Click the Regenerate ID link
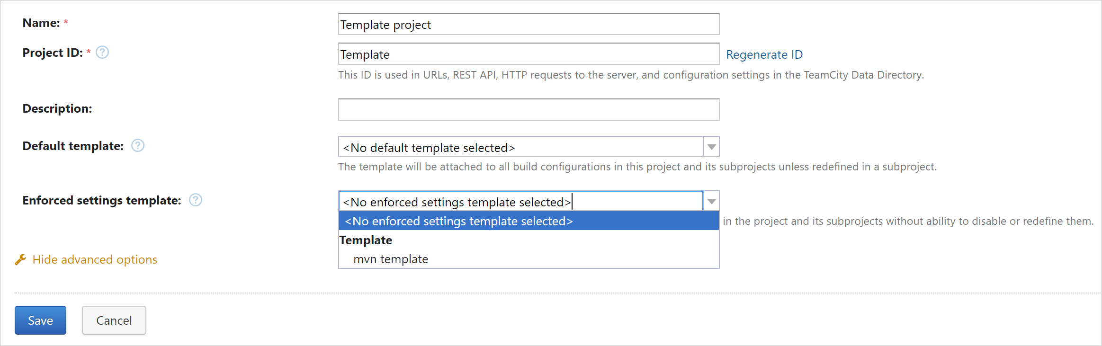The height and width of the screenshot is (346, 1102). [764, 54]
